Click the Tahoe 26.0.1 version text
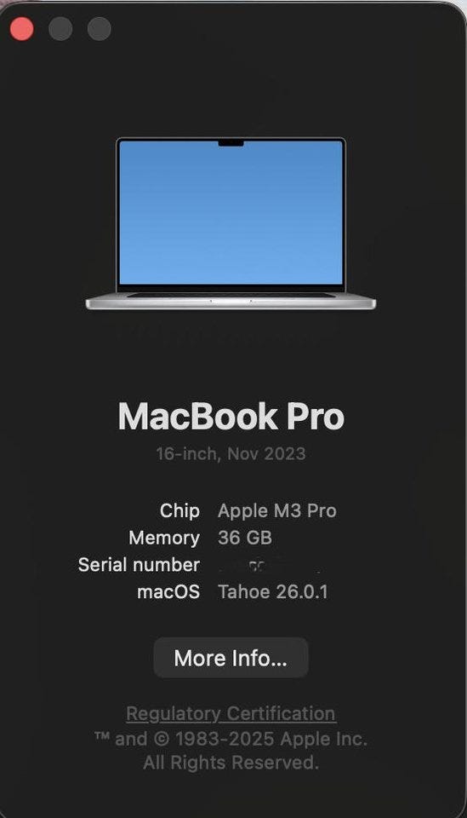Image resolution: width=467 pixels, height=818 pixels. click(x=273, y=591)
